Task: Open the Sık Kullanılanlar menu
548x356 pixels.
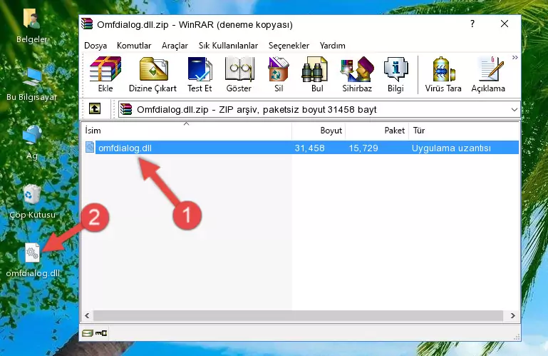Action: [x=228, y=46]
